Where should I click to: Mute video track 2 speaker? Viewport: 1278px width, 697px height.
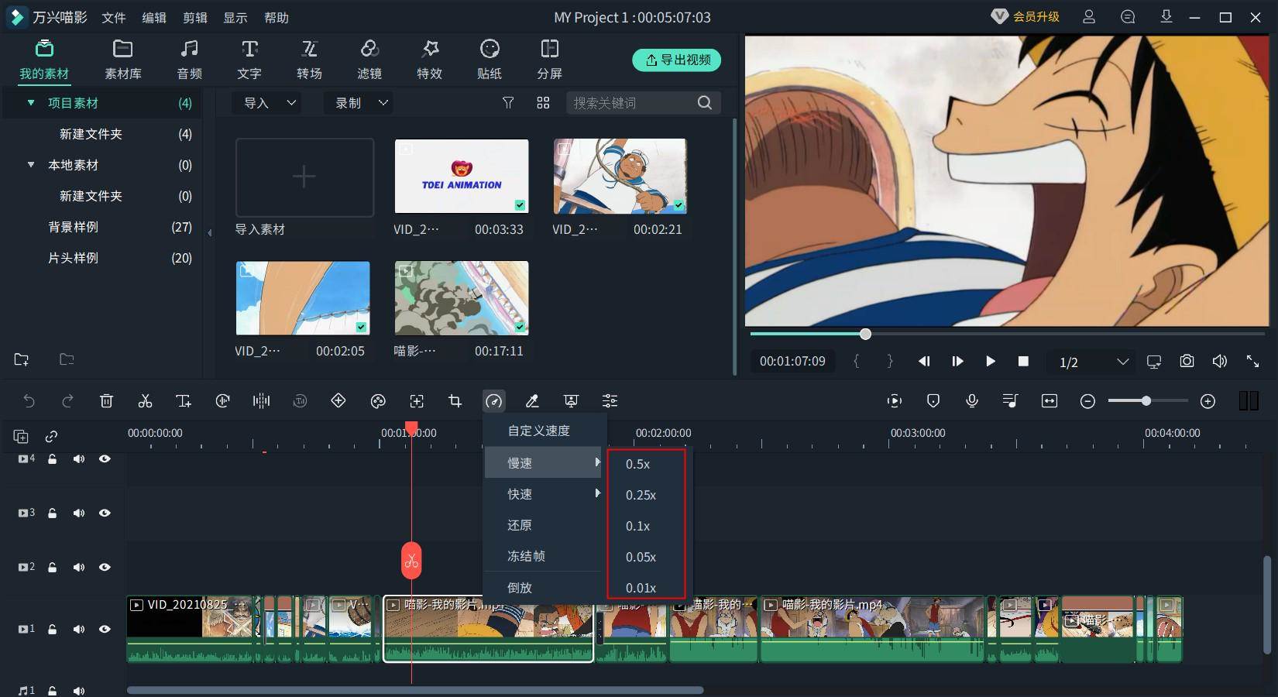[x=78, y=567]
